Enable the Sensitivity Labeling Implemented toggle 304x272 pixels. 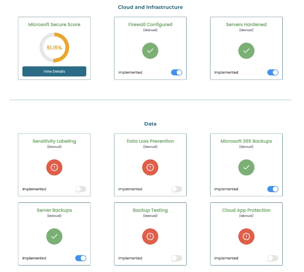coord(81,189)
